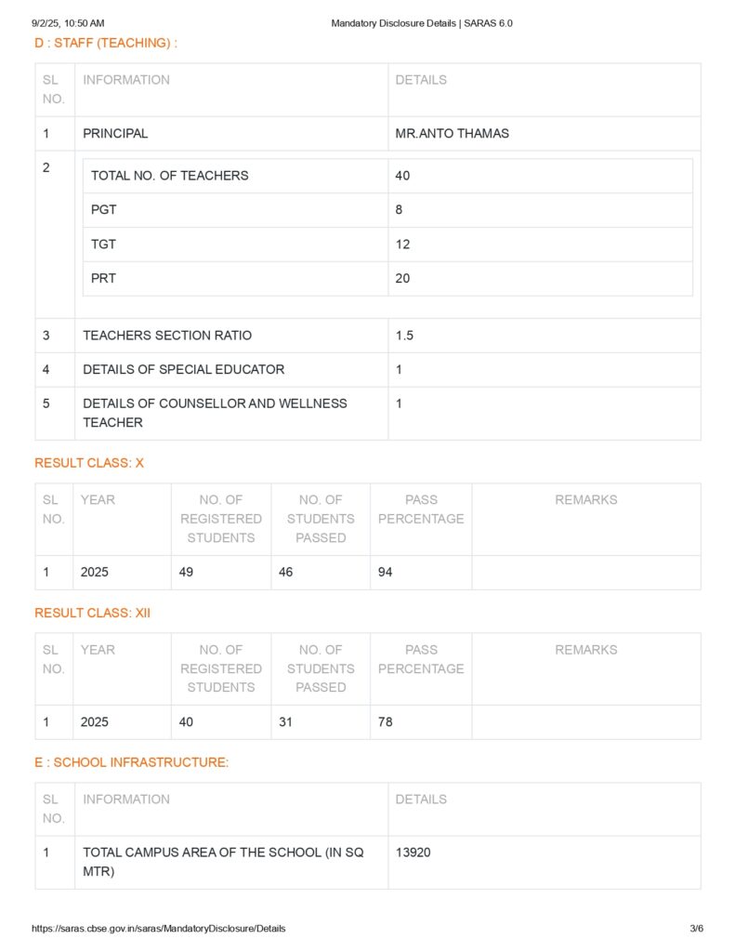The image size is (735, 952).
Task: Click the 'RESULT CLASS: X' heading
Action: (89, 463)
